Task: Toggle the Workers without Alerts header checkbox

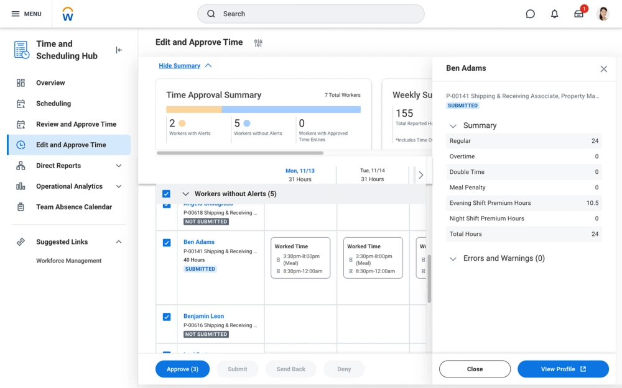Action: (166, 193)
